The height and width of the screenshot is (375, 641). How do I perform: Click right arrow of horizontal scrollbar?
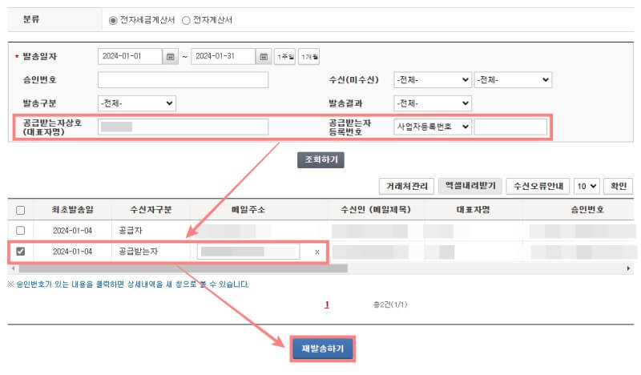click(x=628, y=268)
